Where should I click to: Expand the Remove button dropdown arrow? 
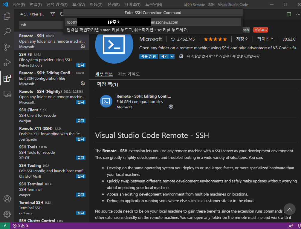point(172,56)
